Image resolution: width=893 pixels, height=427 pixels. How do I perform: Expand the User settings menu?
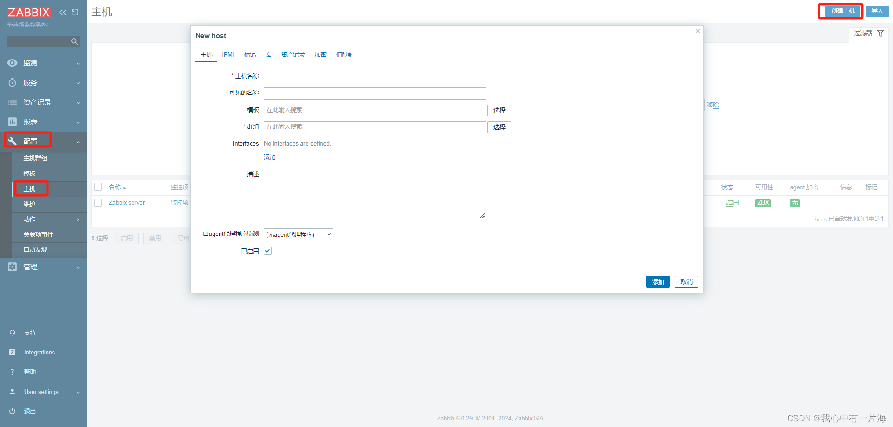78,392
